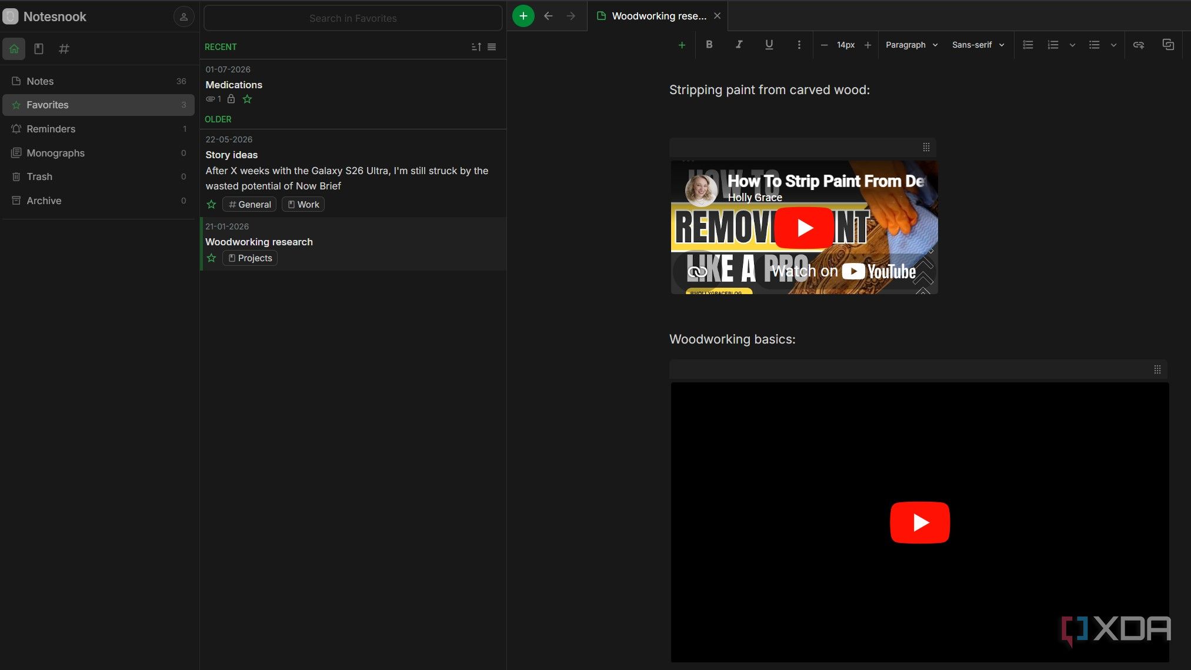The width and height of the screenshot is (1191, 670).
Task: Unfavorite the Medications note star
Action: (x=247, y=99)
